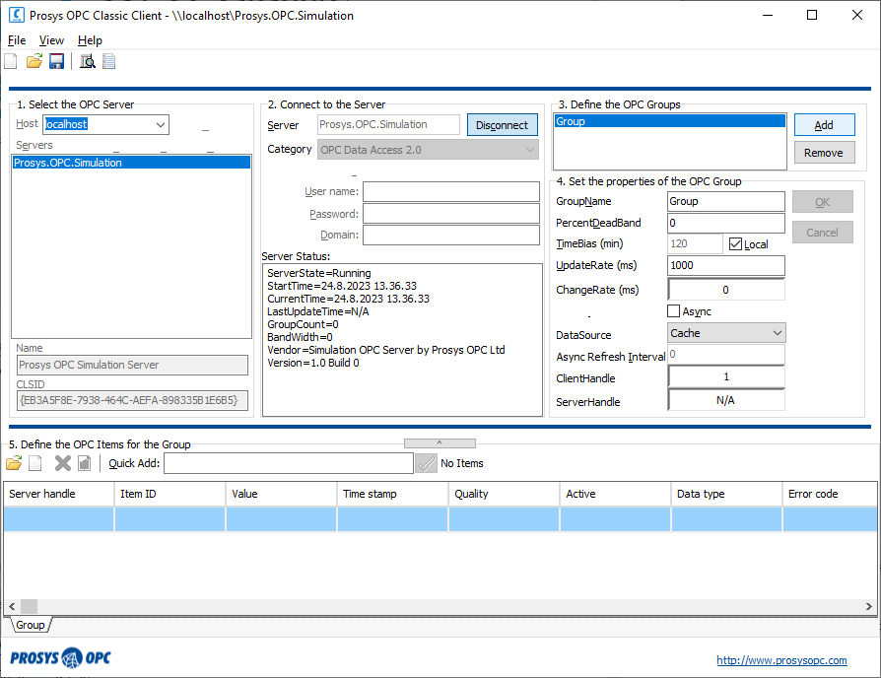Select Group in the OPC Groups list
This screenshot has height=678, width=881.
tap(670, 121)
